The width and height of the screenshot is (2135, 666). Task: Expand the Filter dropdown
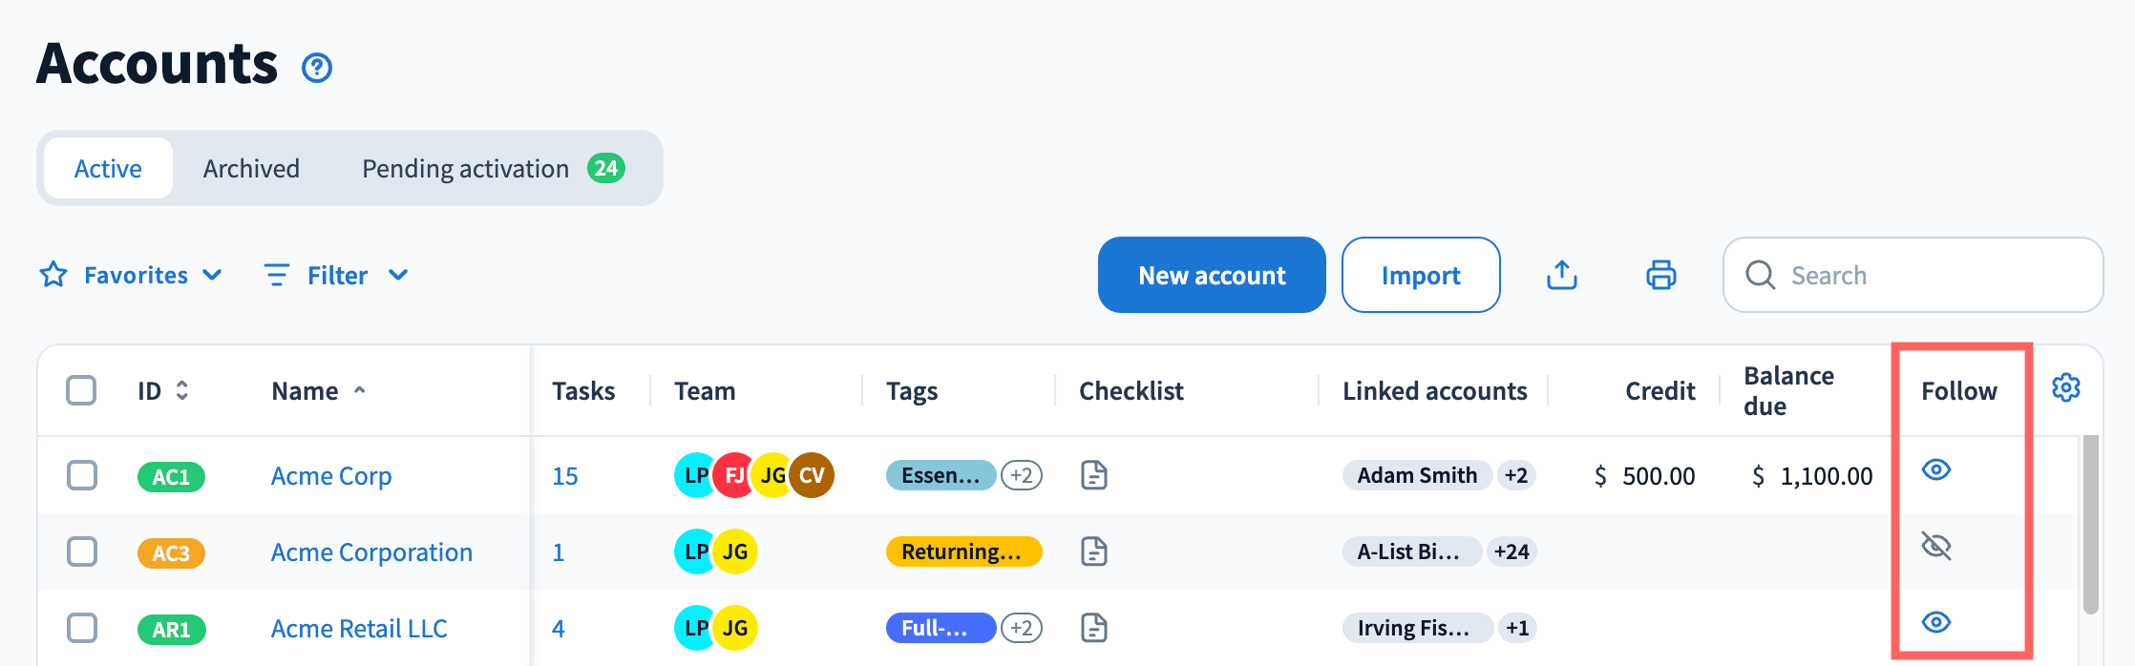pos(336,275)
